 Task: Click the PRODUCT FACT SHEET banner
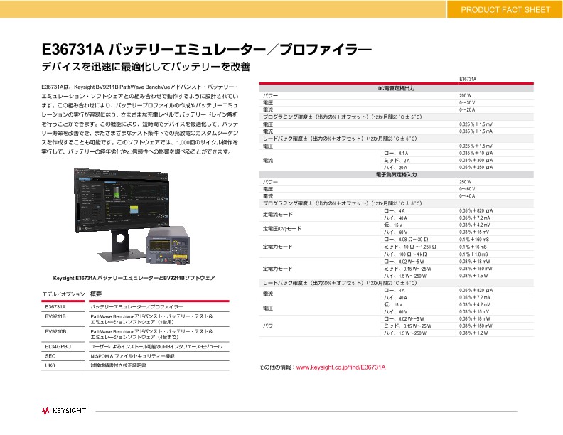[x=505, y=10]
